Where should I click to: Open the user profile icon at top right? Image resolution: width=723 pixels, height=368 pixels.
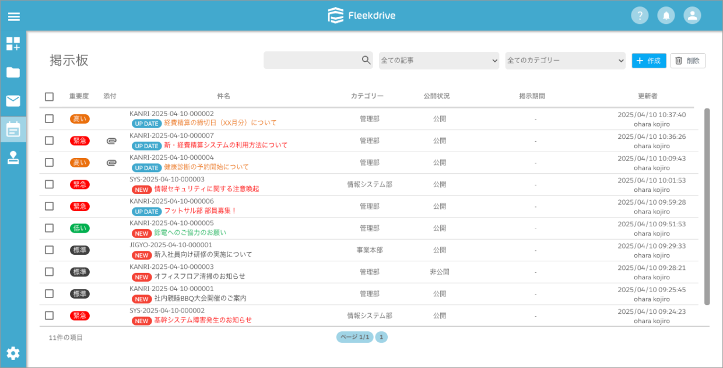(692, 15)
